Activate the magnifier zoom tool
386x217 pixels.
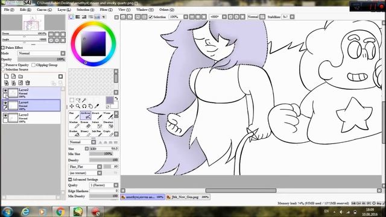(x=78, y=106)
